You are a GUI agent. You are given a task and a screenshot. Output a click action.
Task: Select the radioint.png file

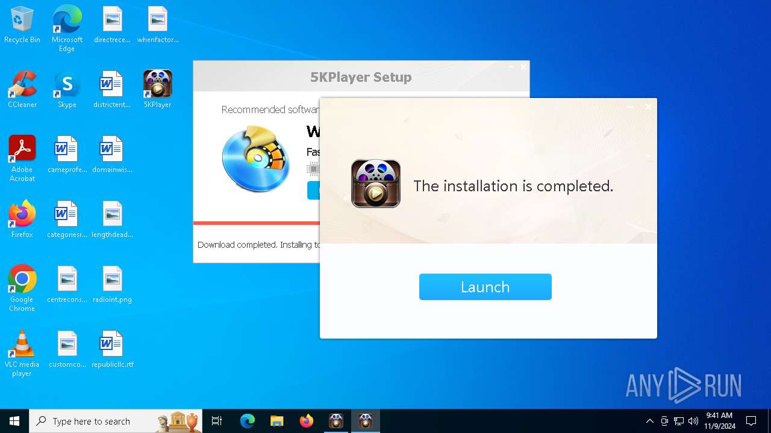click(112, 284)
